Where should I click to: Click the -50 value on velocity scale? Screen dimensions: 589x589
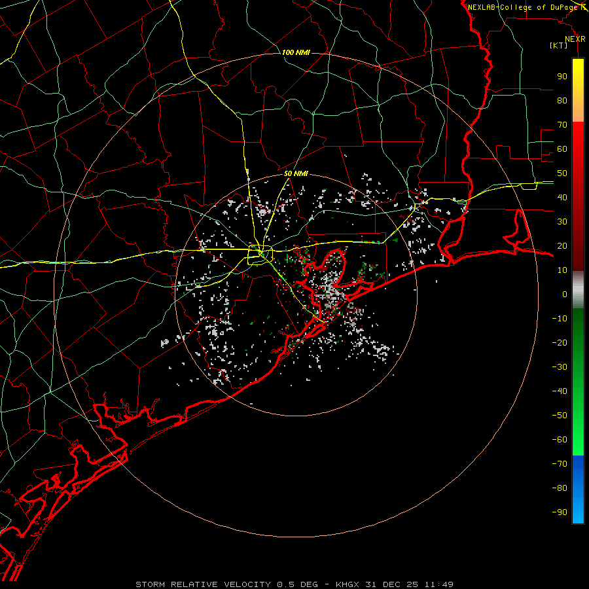click(x=560, y=416)
